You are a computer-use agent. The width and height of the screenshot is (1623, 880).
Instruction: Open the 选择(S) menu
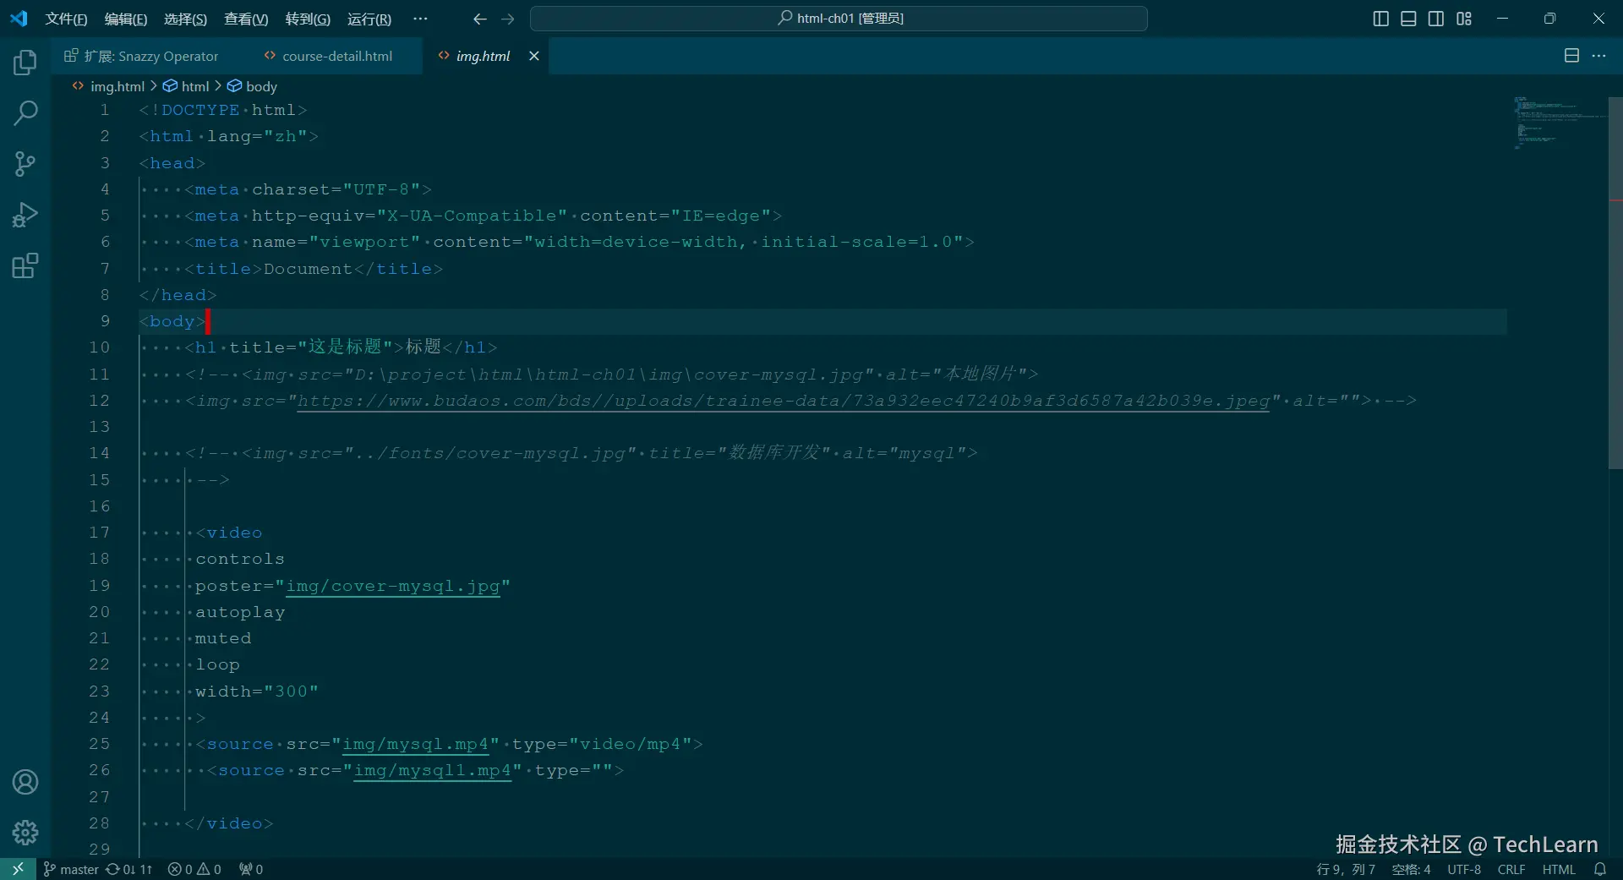tap(185, 19)
